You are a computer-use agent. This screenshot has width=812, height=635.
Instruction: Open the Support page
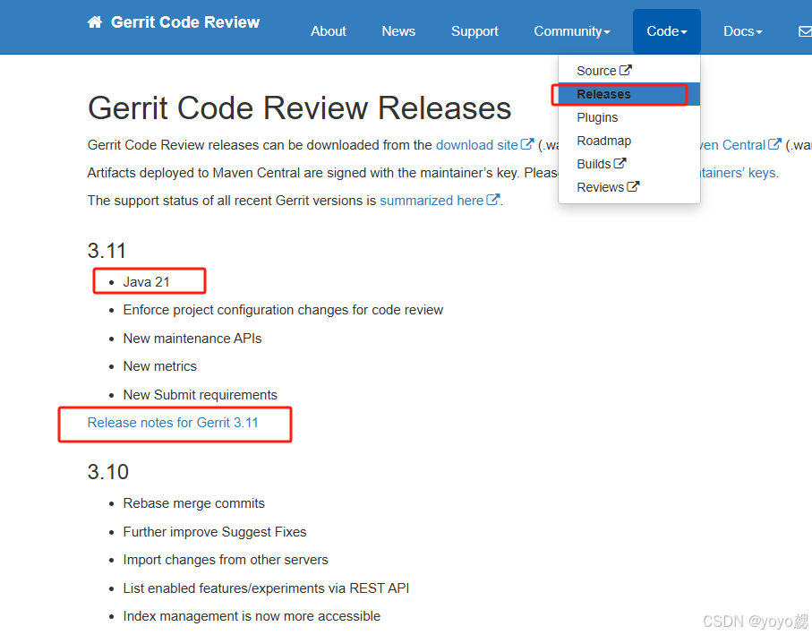pyautogui.click(x=474, y=31)
